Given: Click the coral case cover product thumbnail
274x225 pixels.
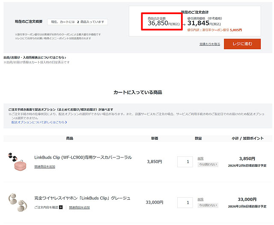Looking at the screenshot, I should 17,162.
